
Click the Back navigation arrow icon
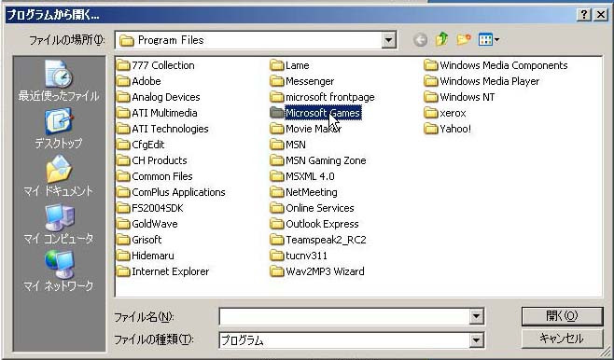[420, 40]
